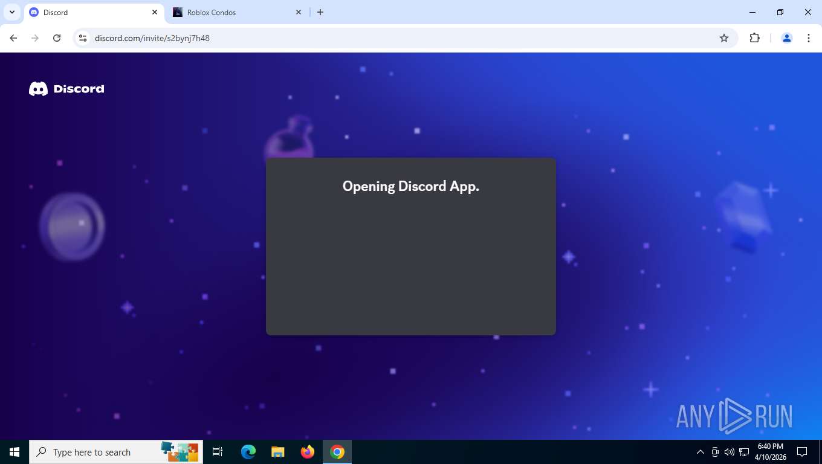Select the Chrome taskbar icon
The image size is (822, 464).
[x=337, y=452]
